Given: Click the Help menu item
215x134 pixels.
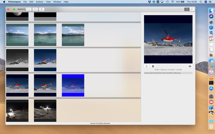Looking at the screenshot, I should coord(66,2).
